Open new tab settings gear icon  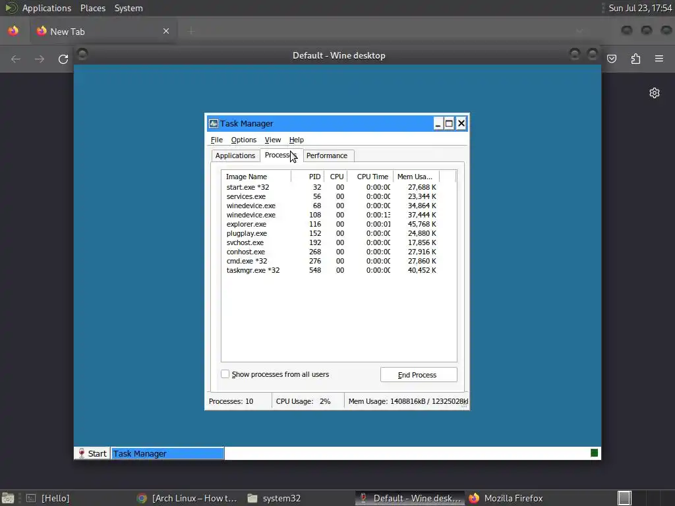click(x=655, y=93)
